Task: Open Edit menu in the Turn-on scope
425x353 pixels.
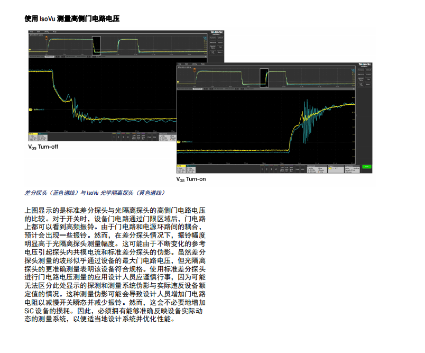Action: (x=187, y=64)
